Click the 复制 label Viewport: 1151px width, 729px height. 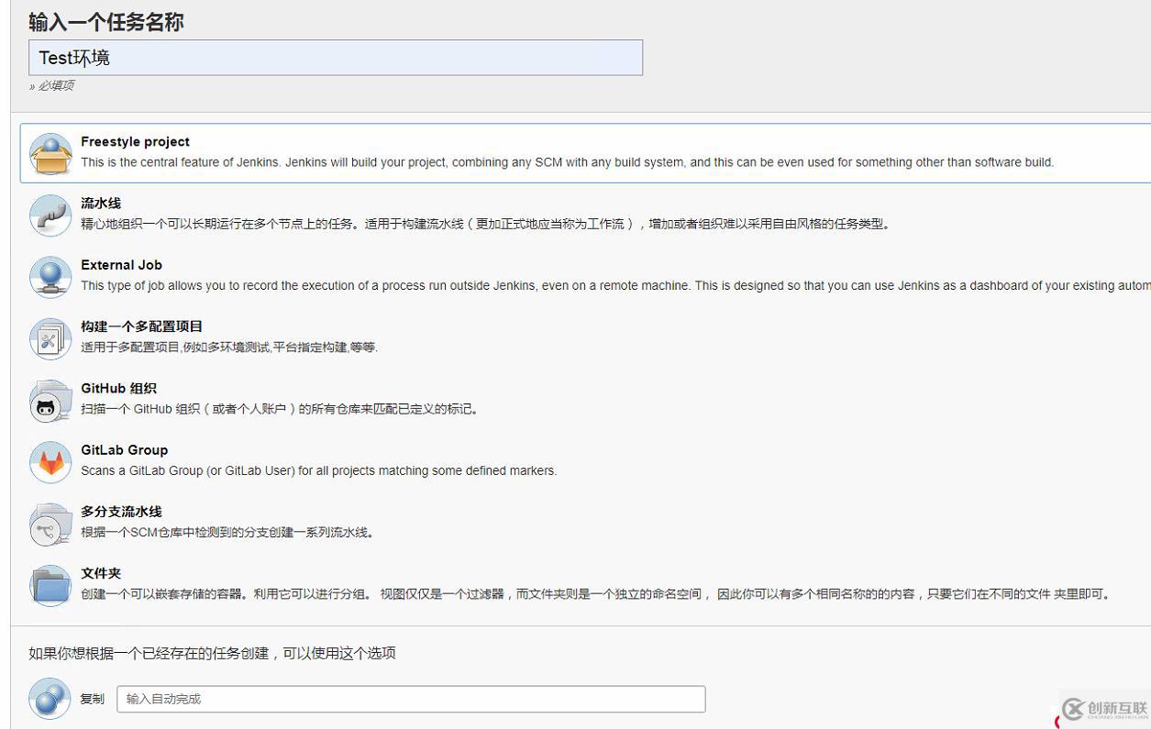[92, 699]
